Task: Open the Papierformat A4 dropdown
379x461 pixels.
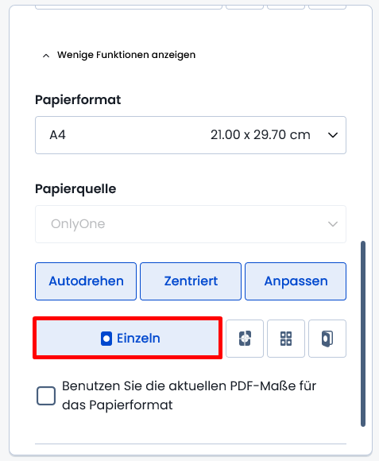Action: pyautogui.click(x=191, y=135)
